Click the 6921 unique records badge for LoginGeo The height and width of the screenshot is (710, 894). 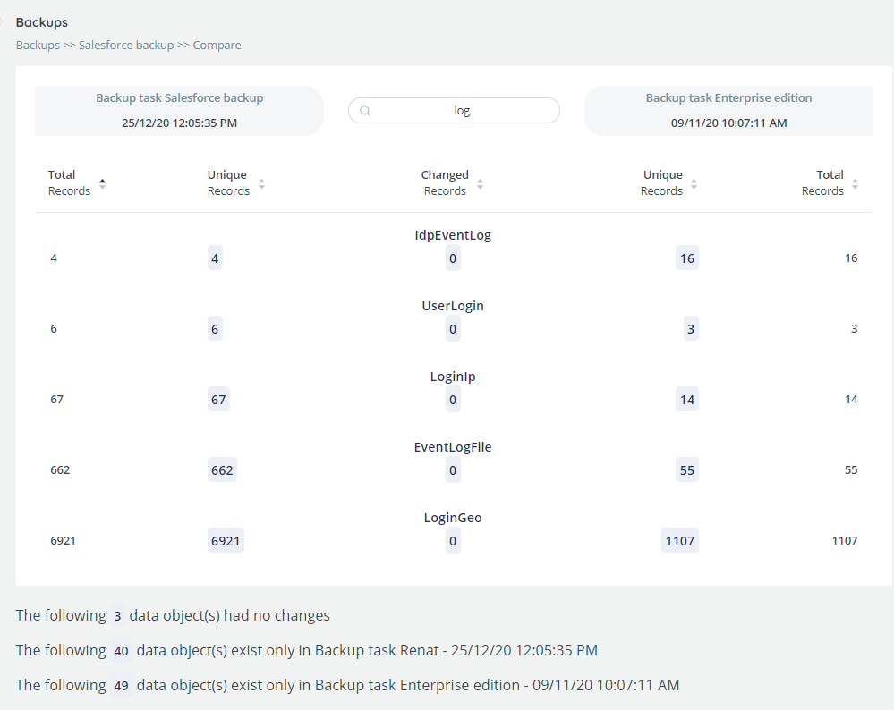click(x=225, y=540)
